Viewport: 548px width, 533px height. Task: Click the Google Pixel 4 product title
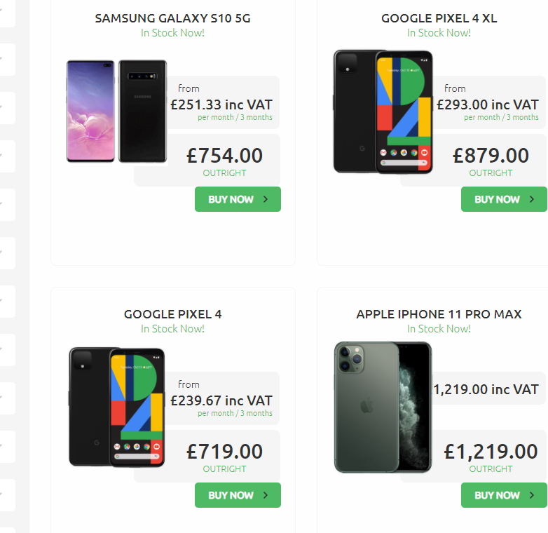[x=172, y=314]
